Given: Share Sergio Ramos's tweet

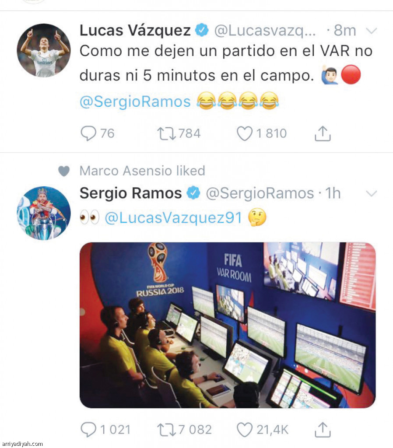Looking at the screenshot, I should tap(323, 430).
